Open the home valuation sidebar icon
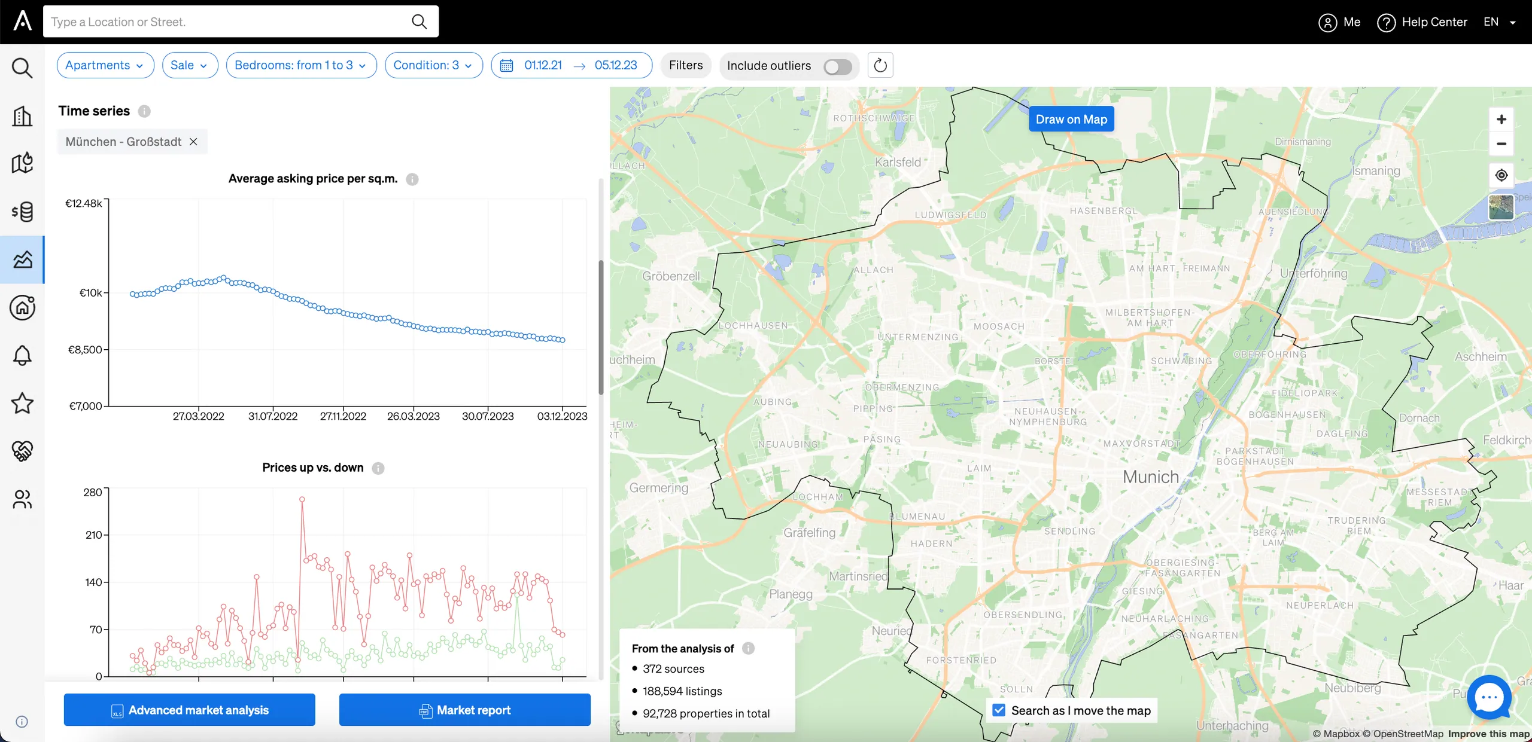The image size is (1532, 742). click(x=22, y=307)
